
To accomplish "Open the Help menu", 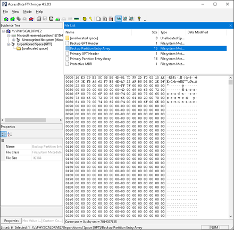I will pyautogui.click(x=39, y=12).
